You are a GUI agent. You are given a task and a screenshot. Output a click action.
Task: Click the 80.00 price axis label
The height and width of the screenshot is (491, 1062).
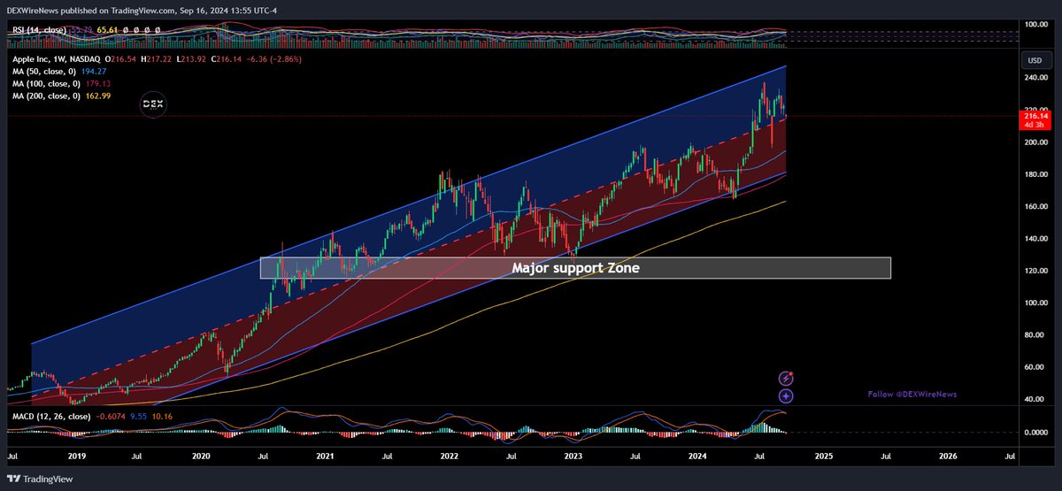coord(1035,335)
